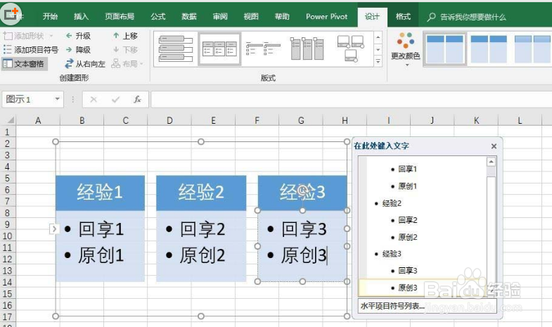Select 原创1 in the text pane
Screen dimensions: 552x327
click(407, 186)
